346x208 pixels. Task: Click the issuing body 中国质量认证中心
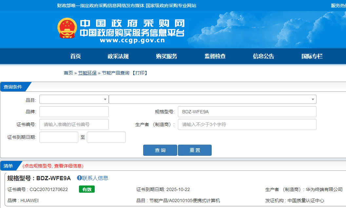point(306,200)
